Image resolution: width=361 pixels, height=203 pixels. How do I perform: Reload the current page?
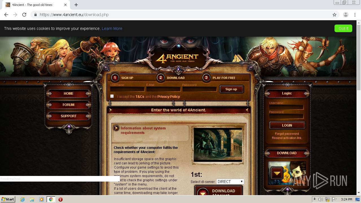click(24, 15)
